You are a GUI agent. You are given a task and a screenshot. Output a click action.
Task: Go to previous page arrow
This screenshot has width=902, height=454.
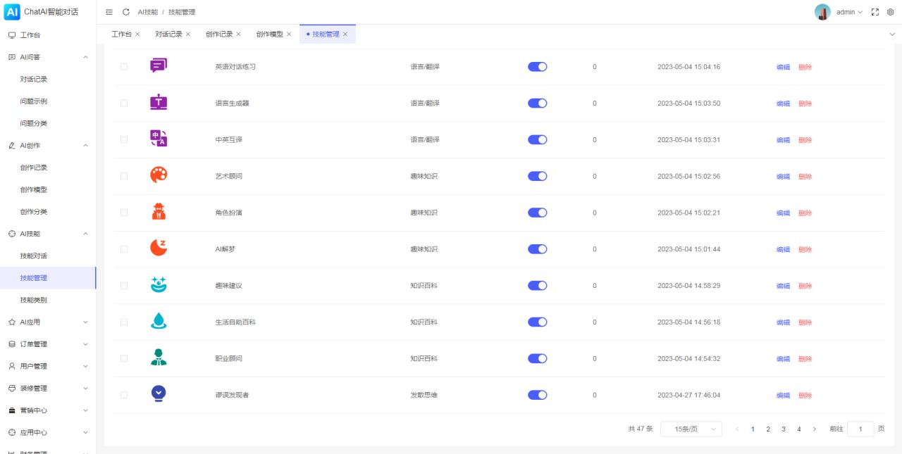pyautogui.click(x=737, y=429)
